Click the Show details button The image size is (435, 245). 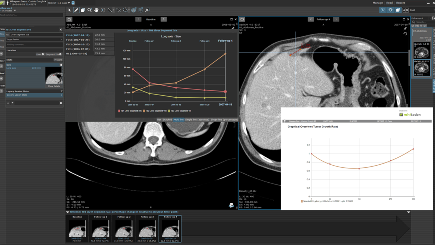pyautogui.click(x=54, y=86)
